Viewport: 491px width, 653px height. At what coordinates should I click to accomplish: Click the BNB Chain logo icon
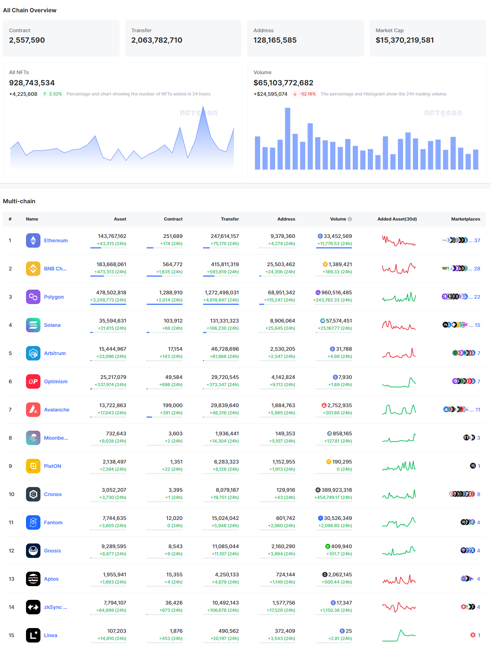pos(33,269)
